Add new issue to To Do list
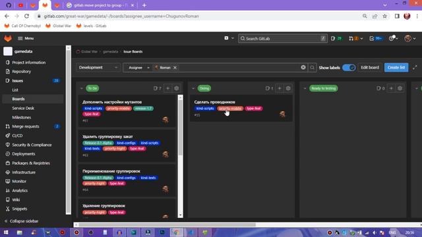The height and width of the screenshot is (237, 422). [x=167, y=88]
